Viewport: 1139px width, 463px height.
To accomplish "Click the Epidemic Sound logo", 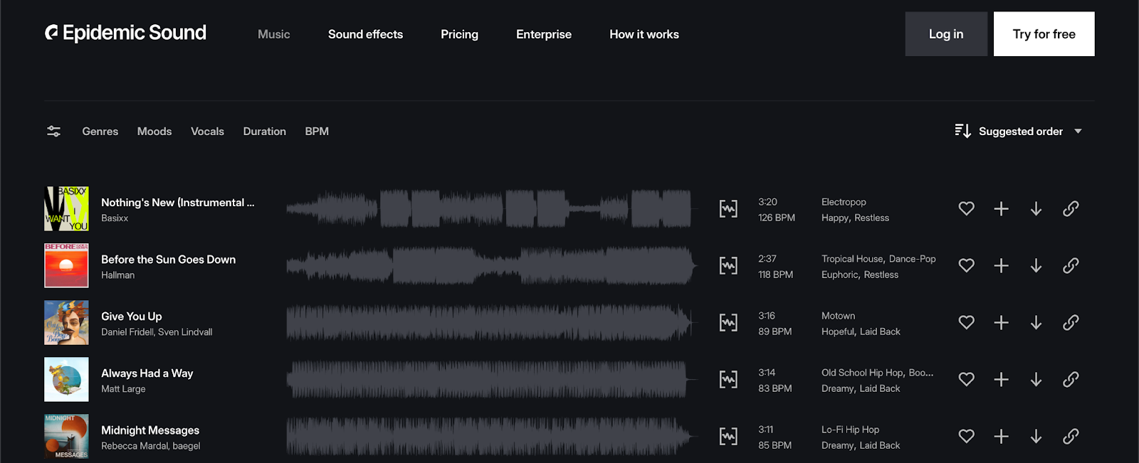I will pyautogui.click(x=125, y=33).
